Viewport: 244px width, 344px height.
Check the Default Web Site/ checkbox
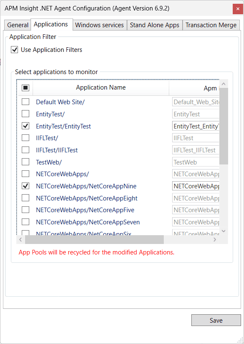click(x=25, y=102)
